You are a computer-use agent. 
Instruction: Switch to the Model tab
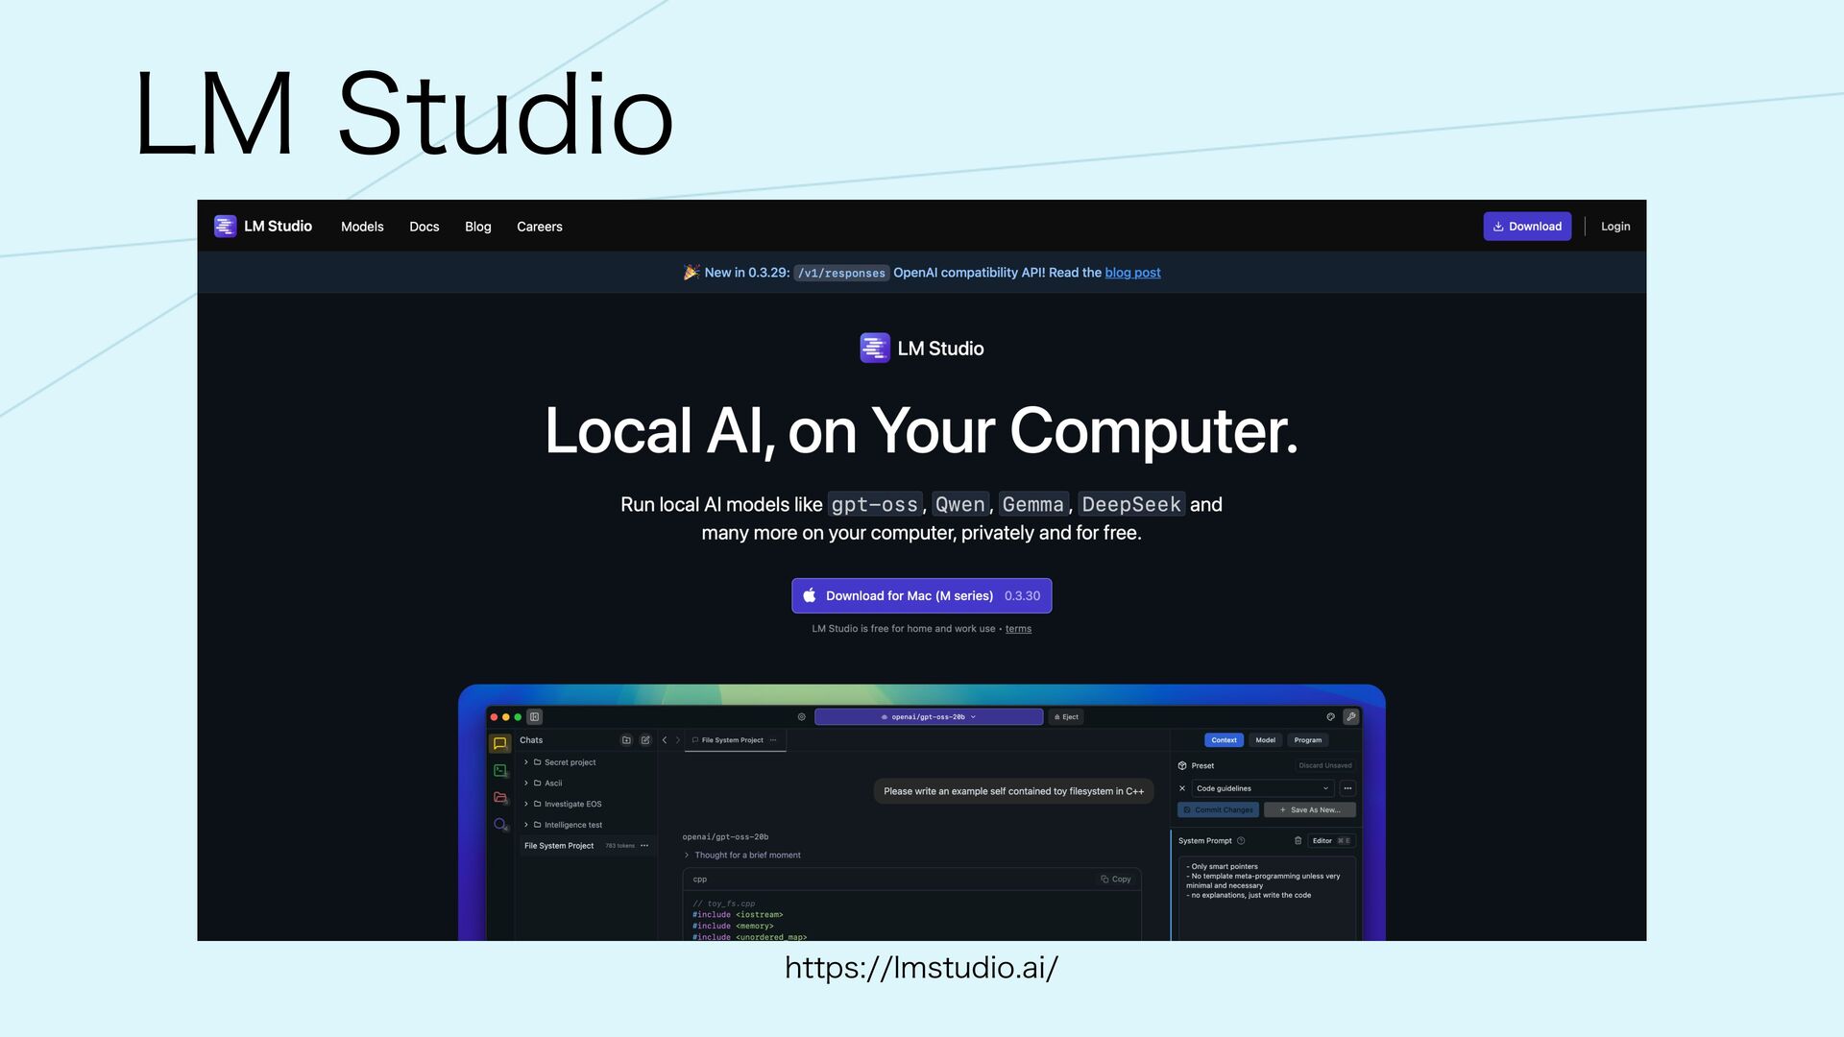(1265, 740)
